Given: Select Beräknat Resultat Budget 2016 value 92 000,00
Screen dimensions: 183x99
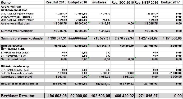Looking at the screenshot, I should point(79,96).
